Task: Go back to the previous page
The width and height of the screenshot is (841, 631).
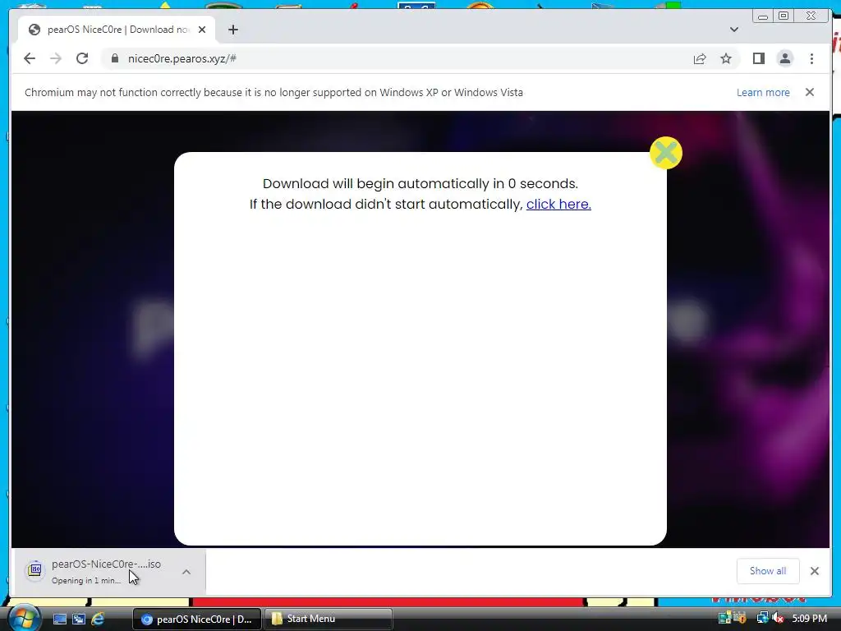Action: pyautogui.click(x=30, y=58)
